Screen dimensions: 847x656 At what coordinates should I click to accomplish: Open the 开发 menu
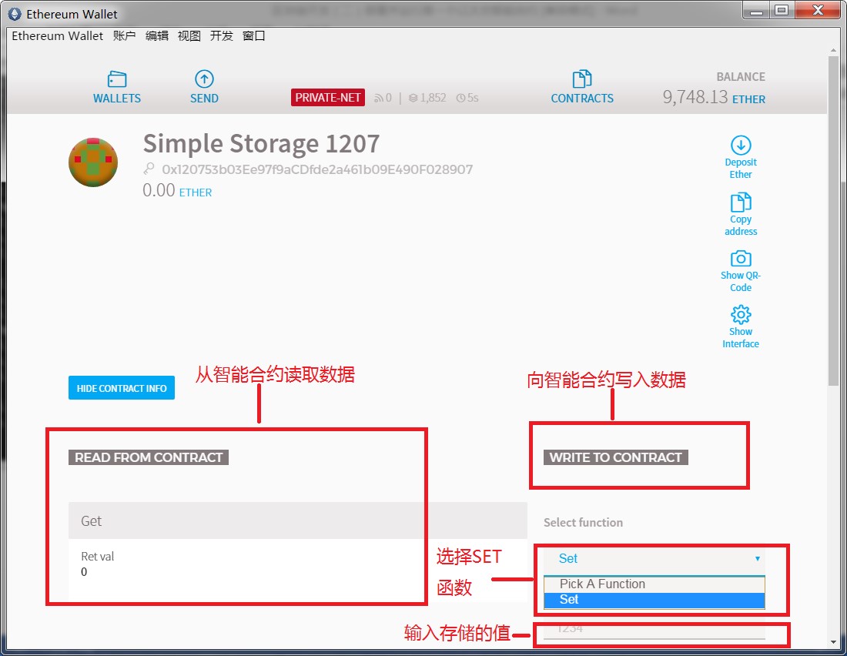pos(222,35)
